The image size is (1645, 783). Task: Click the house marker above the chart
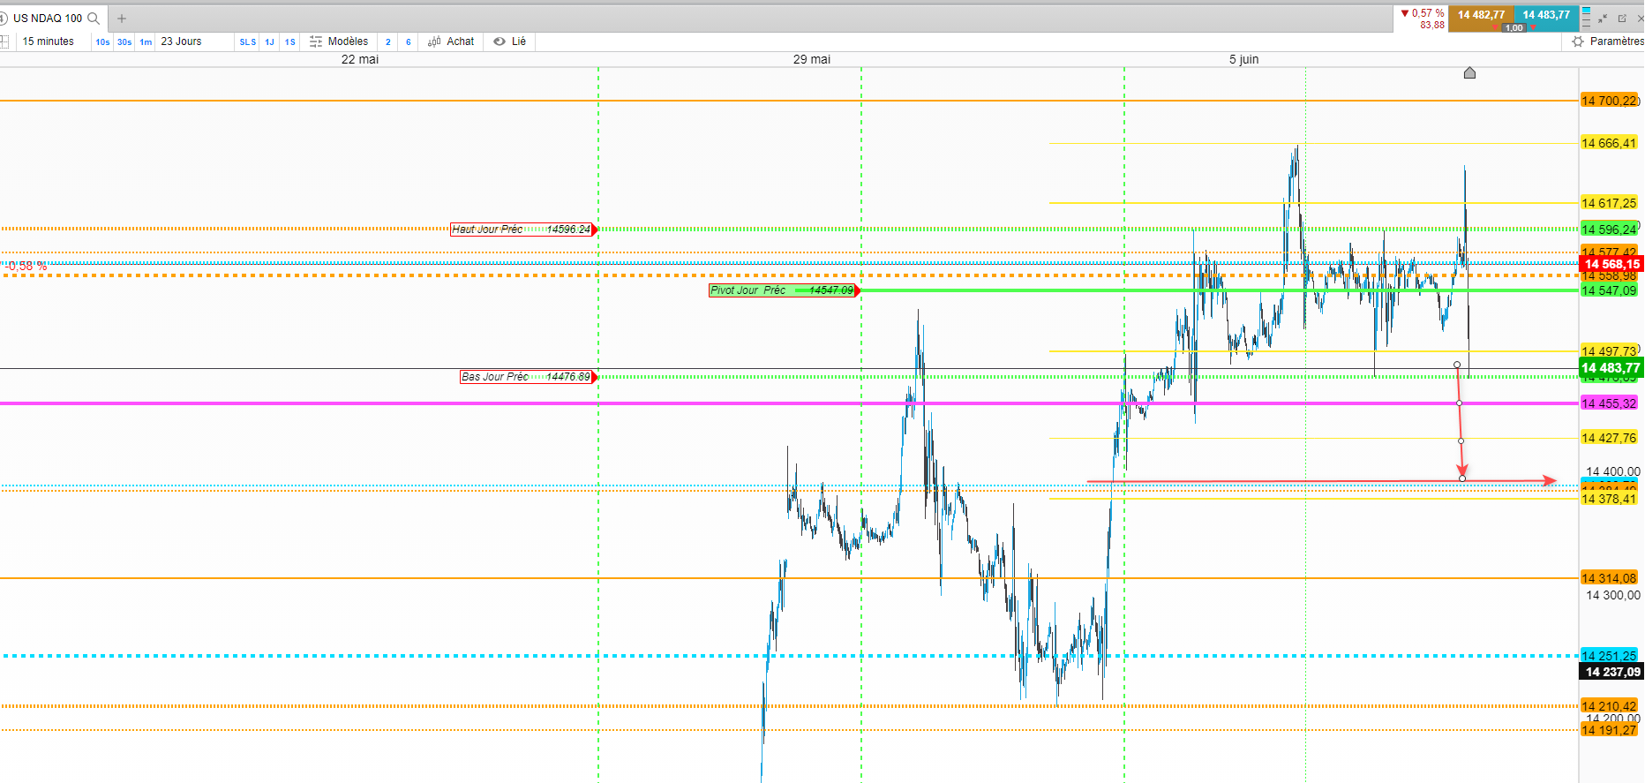tap(1469, 72)
